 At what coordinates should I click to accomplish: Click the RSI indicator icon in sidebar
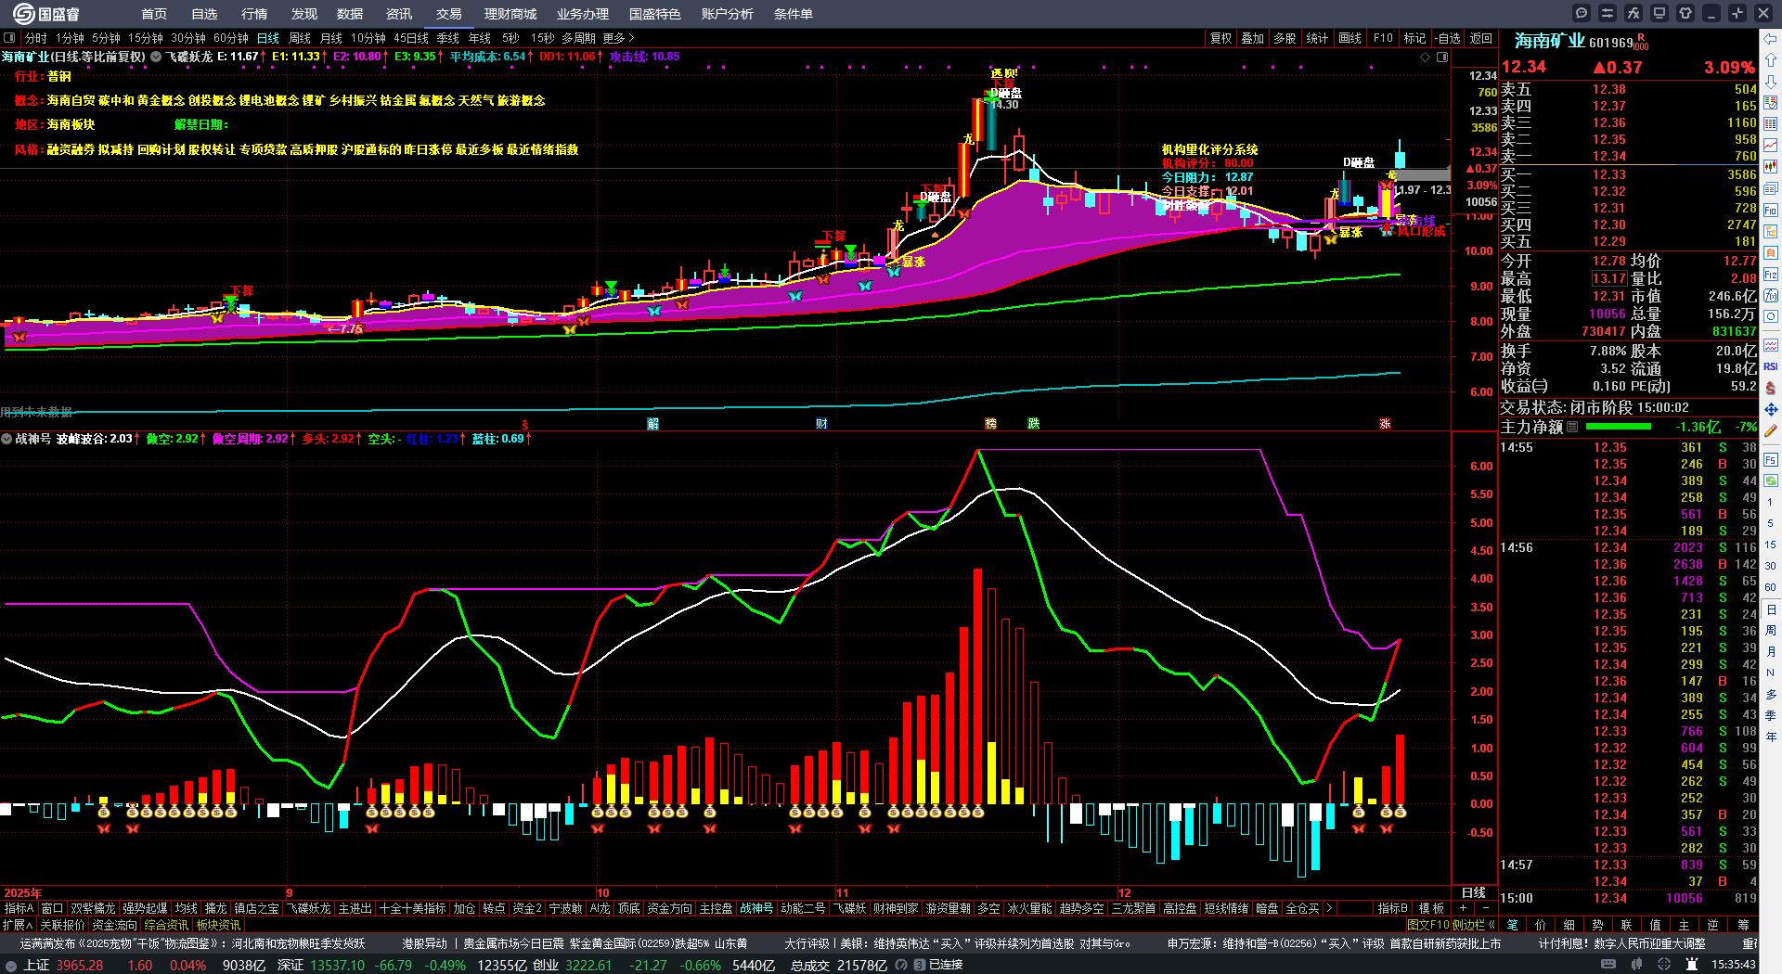[1771, 366]
